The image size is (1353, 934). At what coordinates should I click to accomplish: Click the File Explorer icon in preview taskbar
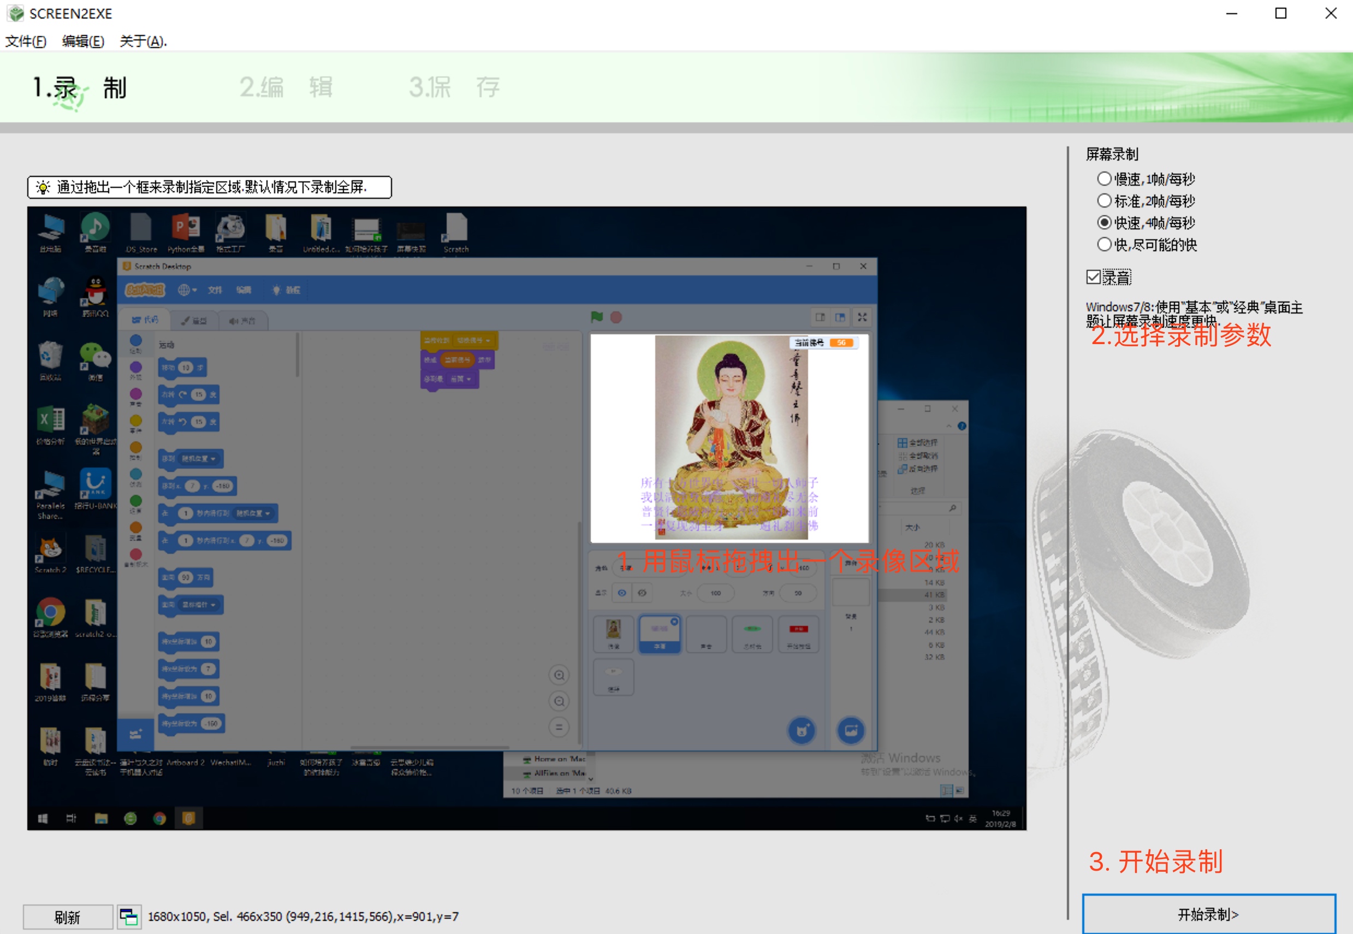point(101,818)
